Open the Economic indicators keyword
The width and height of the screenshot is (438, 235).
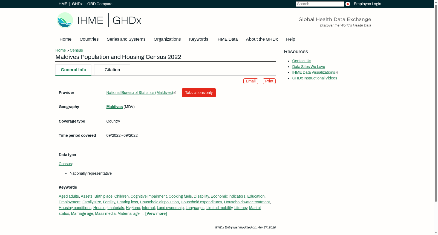point(228,197)
